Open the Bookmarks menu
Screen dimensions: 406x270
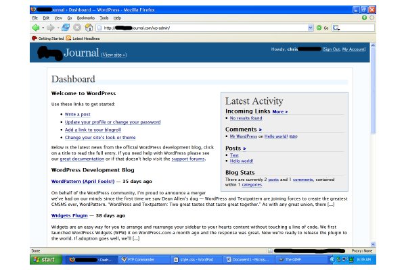[86, 18]
